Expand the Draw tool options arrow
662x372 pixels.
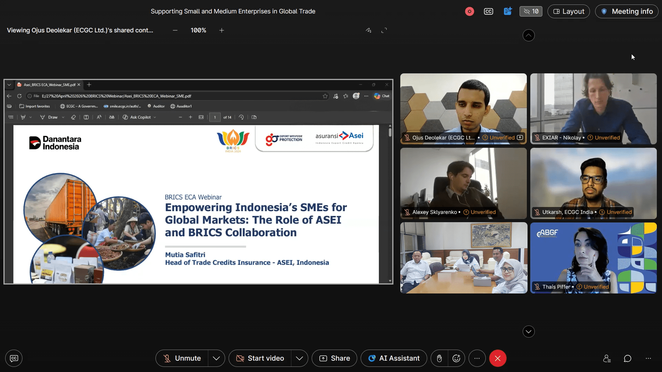click(63, 117)
